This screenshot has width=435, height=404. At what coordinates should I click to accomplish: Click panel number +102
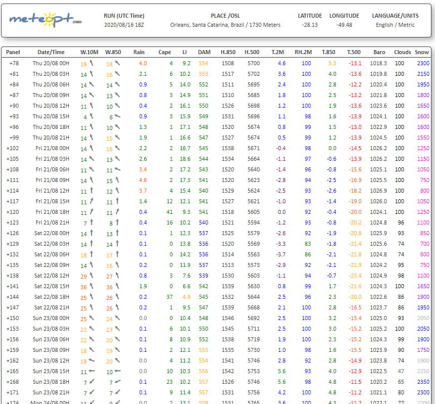point(13,148)
